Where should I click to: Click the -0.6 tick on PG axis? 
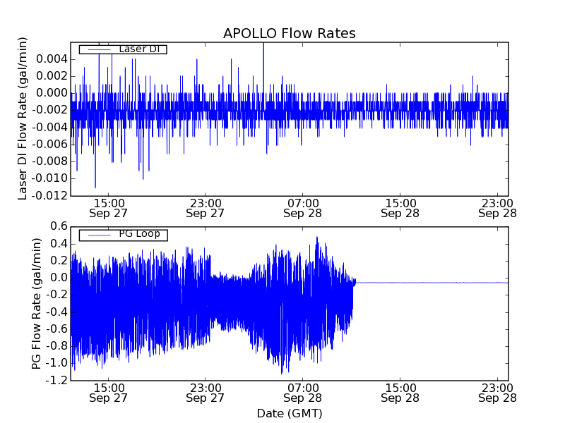coord(57,329)
